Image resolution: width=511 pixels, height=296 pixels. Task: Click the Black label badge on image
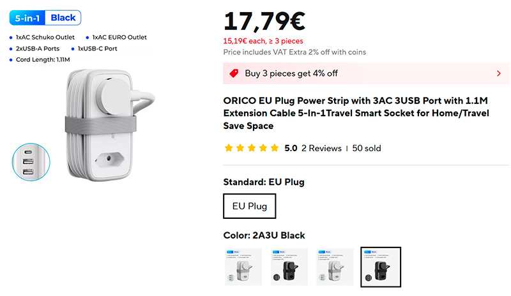point(63,18)
